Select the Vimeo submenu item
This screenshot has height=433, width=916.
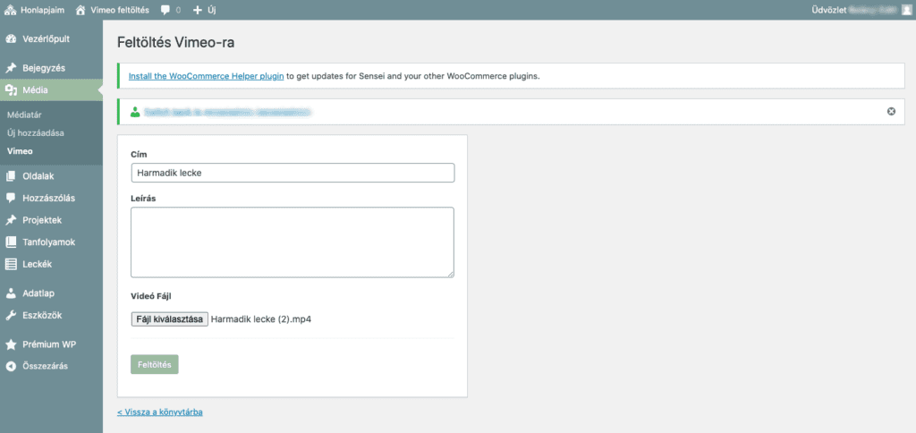click(x=20, y=151)
